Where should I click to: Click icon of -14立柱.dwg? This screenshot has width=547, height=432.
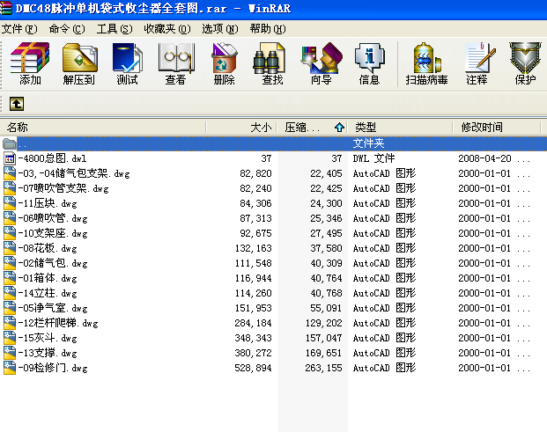click(10, 293)
